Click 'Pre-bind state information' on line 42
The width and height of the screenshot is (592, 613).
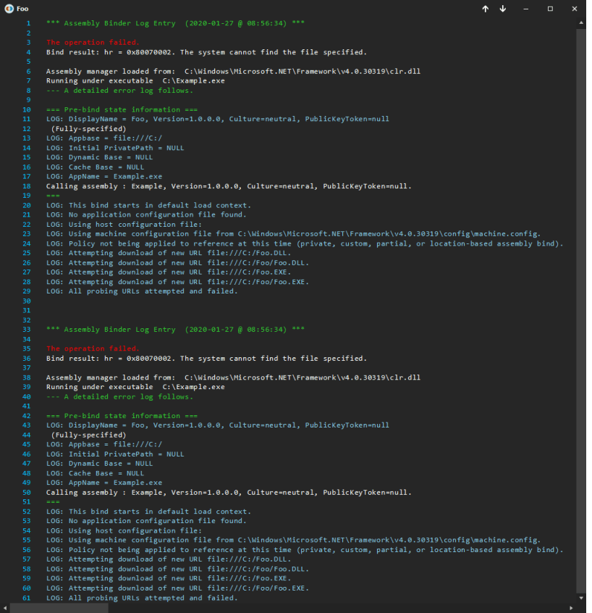(122, 416)
